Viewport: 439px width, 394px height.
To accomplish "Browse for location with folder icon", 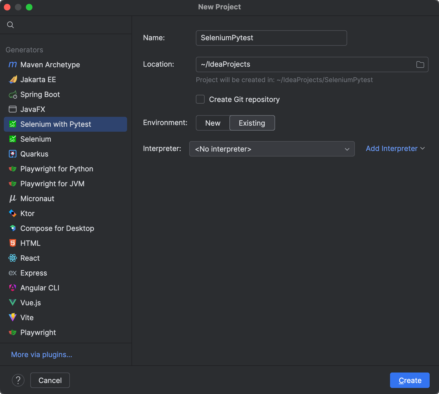I will pyautogui.click(x=420, y=64).
